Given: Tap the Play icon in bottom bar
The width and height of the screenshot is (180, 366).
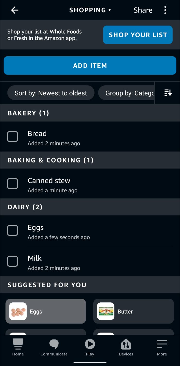Looking at the screenshot, I should click(x=90, y=344).
